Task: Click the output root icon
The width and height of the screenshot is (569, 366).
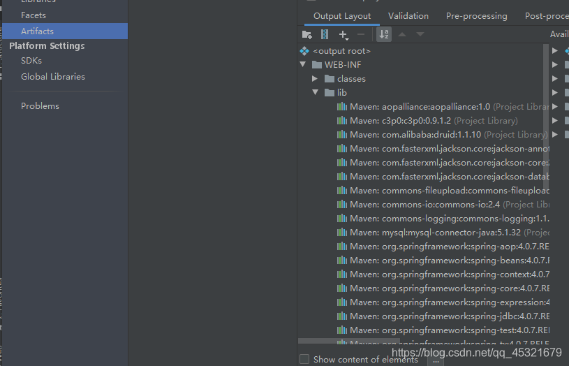Action: click(x=304, y=51)
